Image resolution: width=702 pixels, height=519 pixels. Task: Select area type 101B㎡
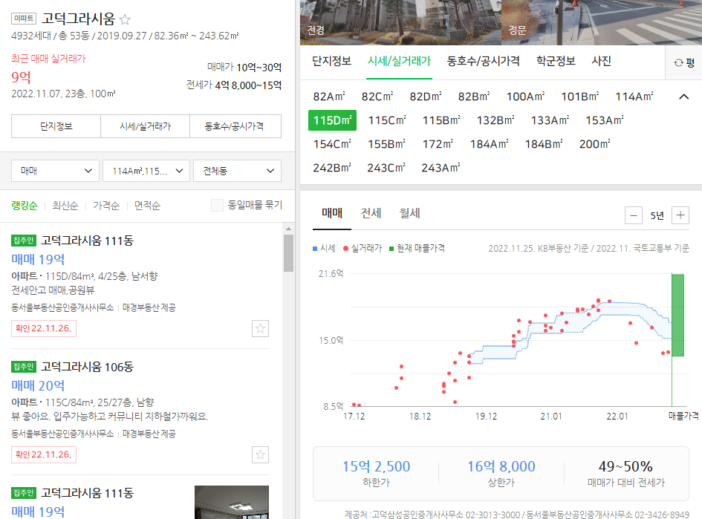[580, 97]
